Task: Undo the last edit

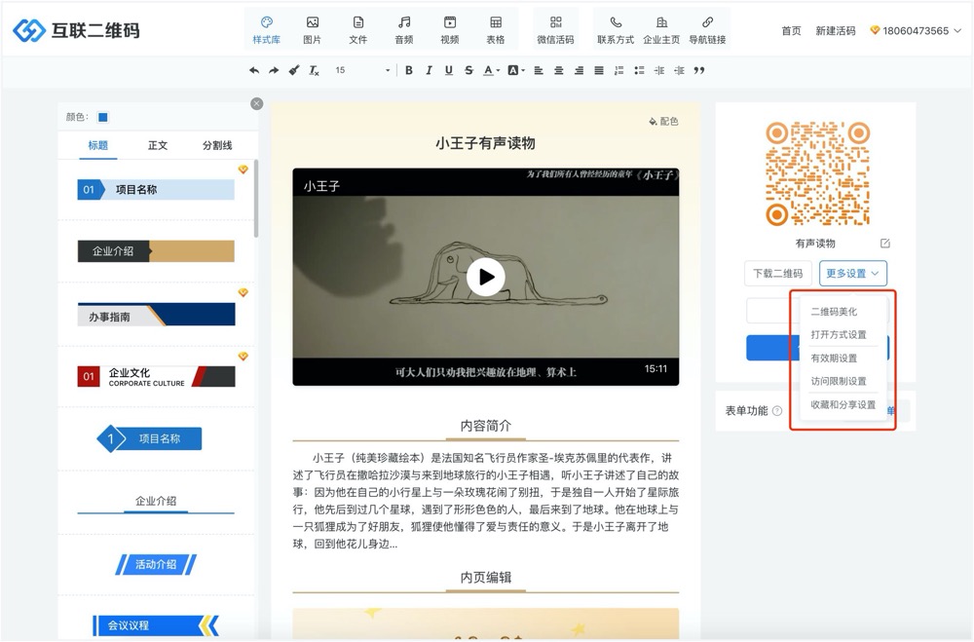Action: pos(254,70)
